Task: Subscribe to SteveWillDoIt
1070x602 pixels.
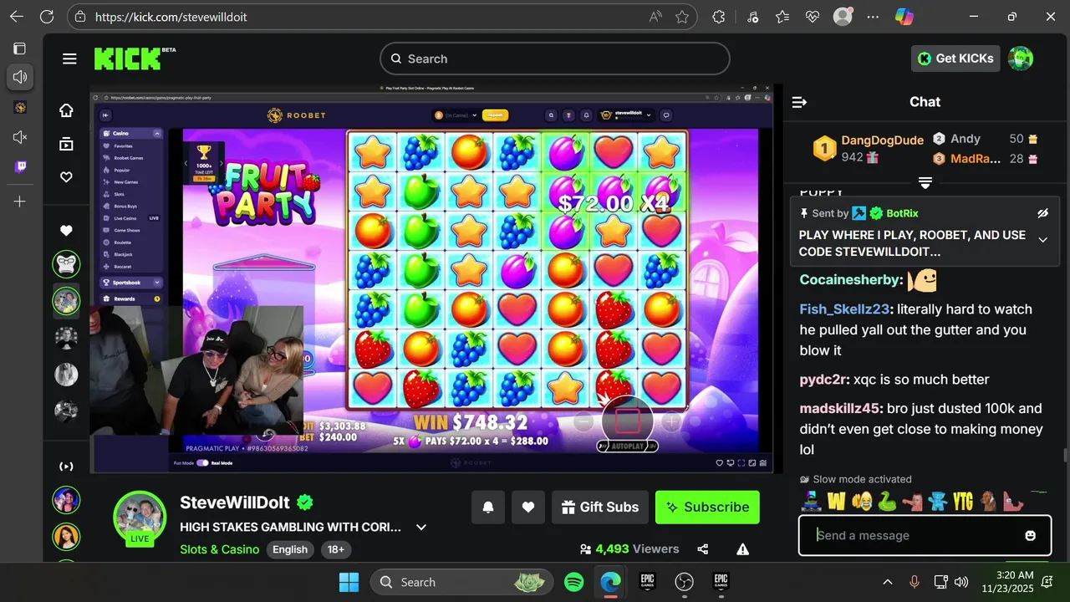Action: 707,507
